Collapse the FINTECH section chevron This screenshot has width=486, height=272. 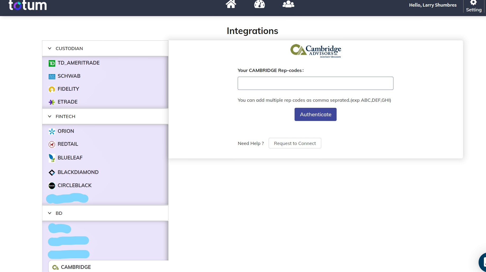[x=49, y=116]
